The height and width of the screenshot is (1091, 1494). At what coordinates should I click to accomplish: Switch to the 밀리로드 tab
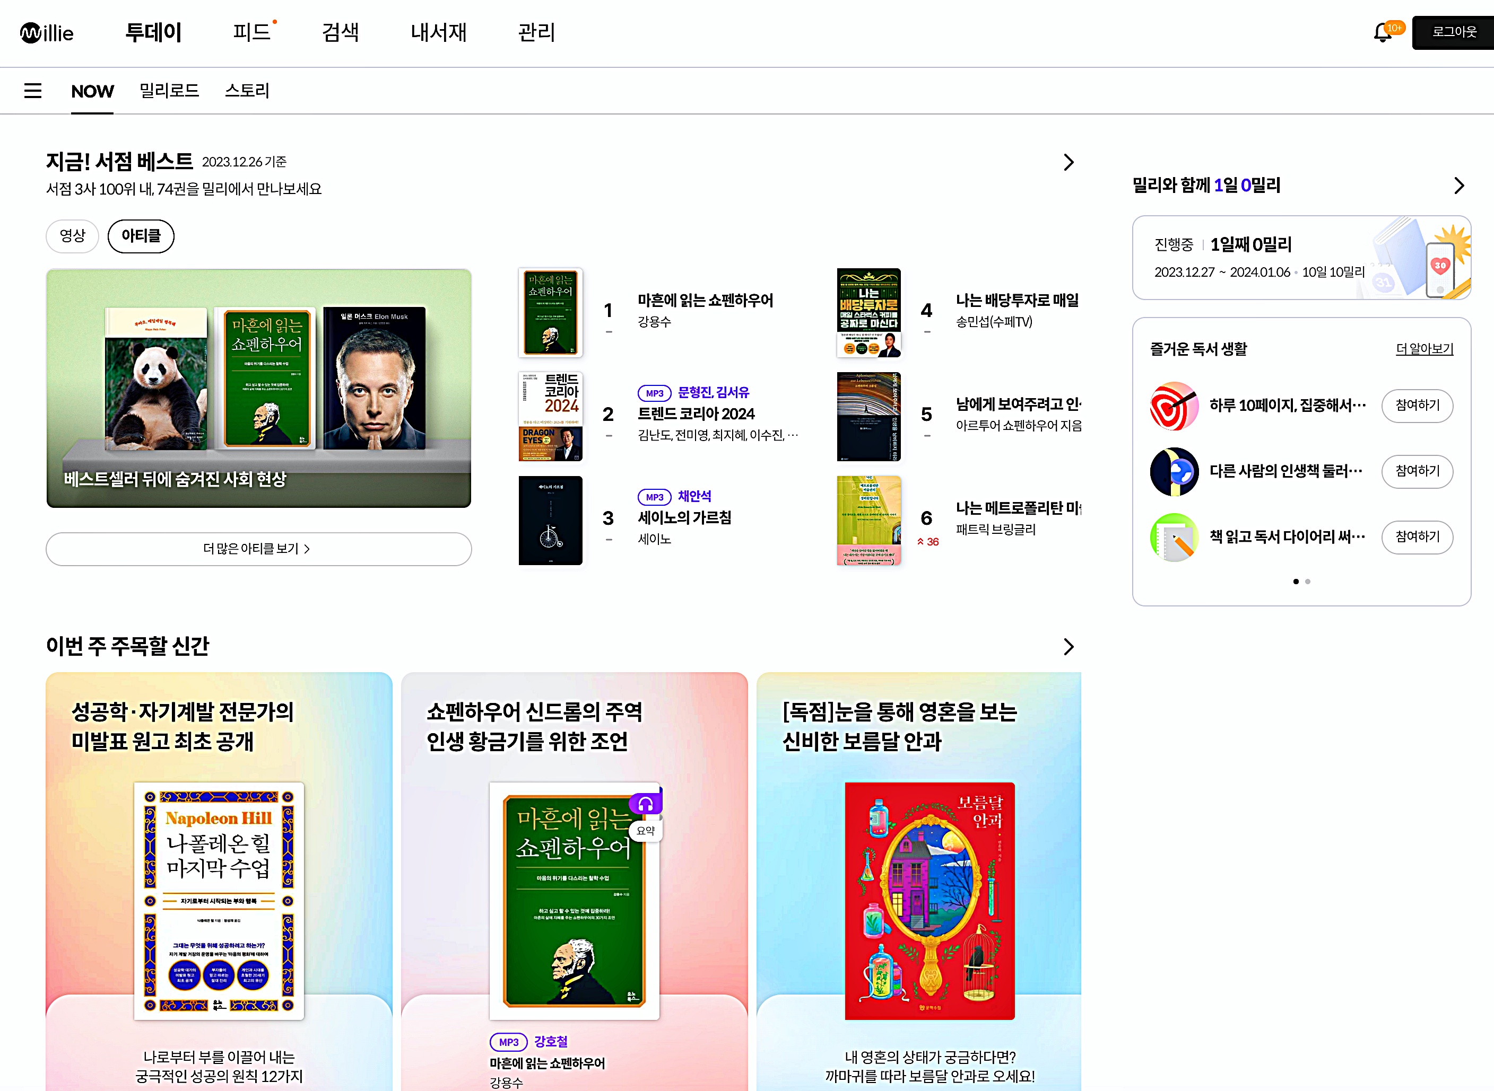pyautogui.click(x=169, y=91)
